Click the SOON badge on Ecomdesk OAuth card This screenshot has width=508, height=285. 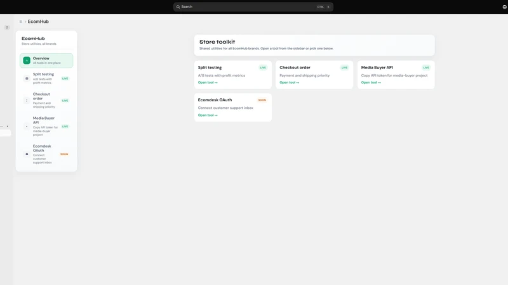pyautogui.click(x=262, y=100)
